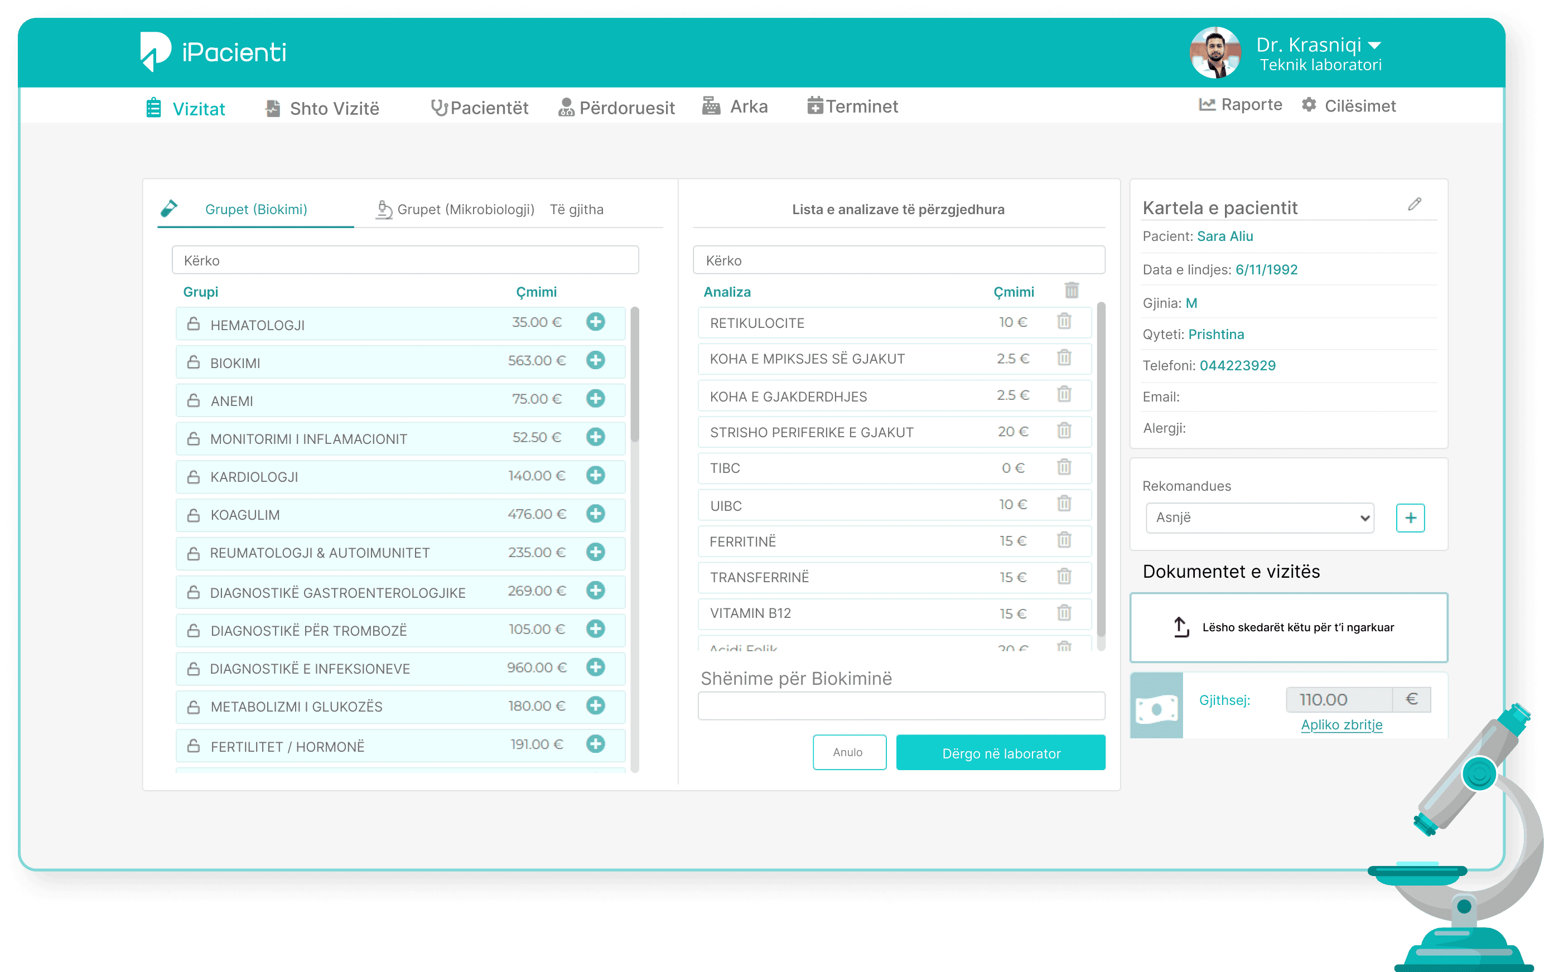Add the HEMATOLOGJI group with plus icon
This screenshot has height=972, width=1544.
click(595, 322)
